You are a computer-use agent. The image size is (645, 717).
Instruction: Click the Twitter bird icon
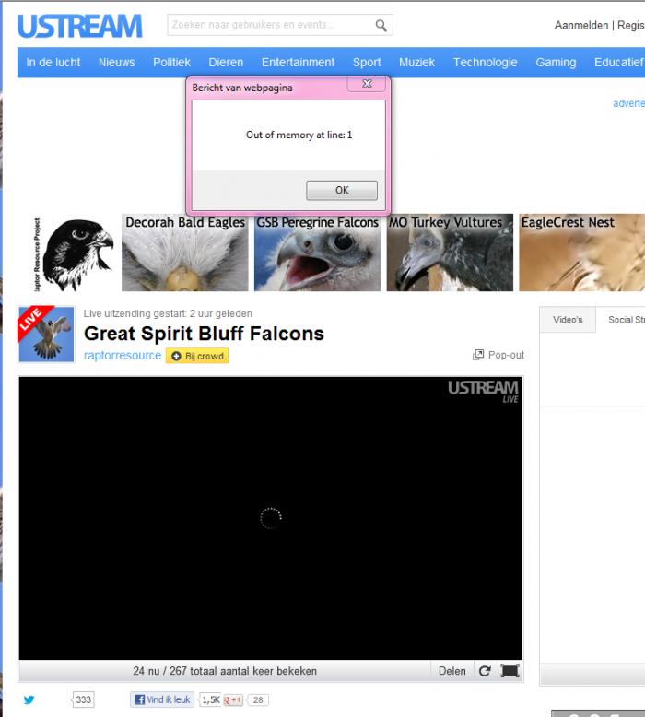[29, 699]
